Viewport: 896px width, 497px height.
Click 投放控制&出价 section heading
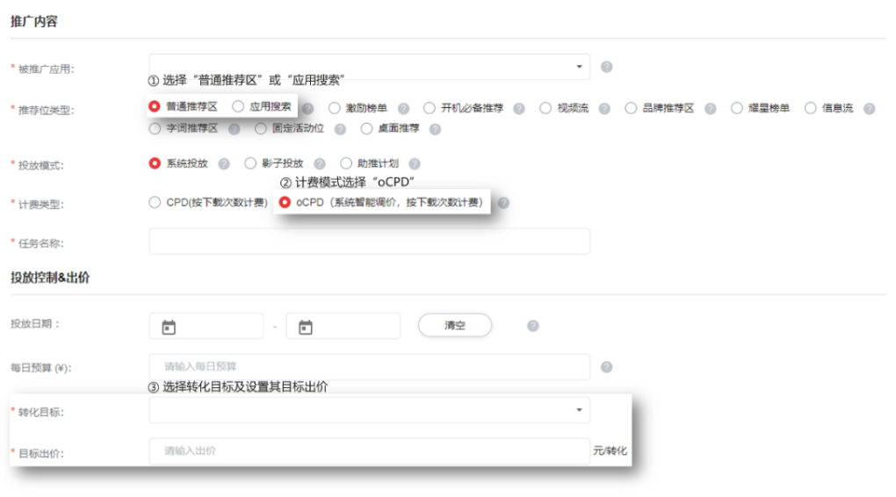(50, 277)
